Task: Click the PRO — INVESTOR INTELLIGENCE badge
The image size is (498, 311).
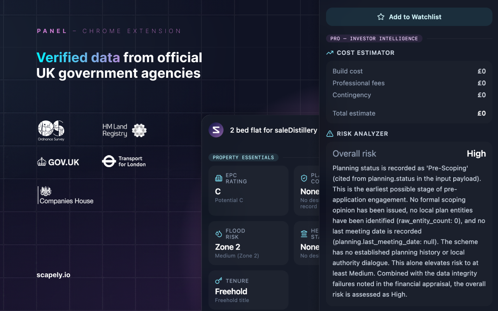Action: coord(374,38)
